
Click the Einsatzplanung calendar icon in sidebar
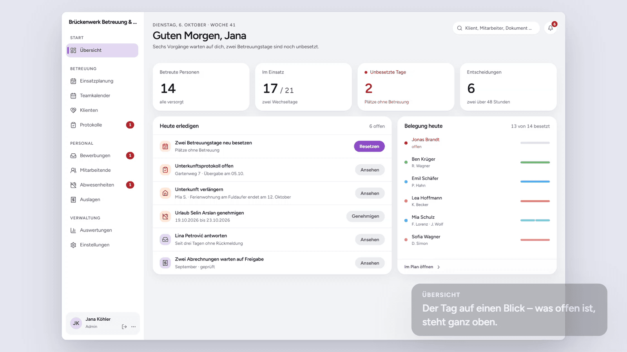[73, 81]
